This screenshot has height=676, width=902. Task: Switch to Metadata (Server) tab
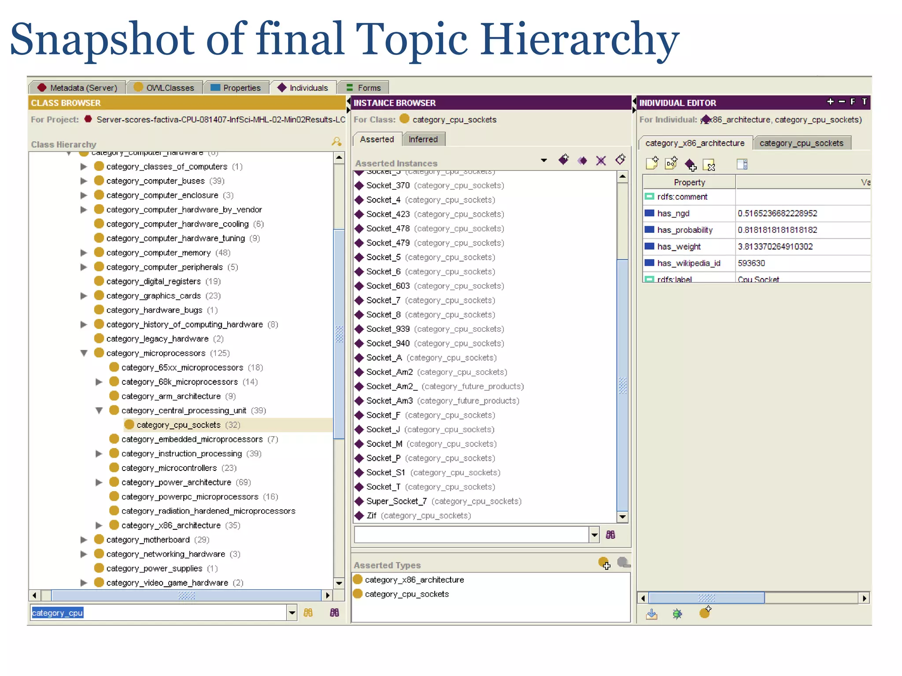click(x=77, y=88)
